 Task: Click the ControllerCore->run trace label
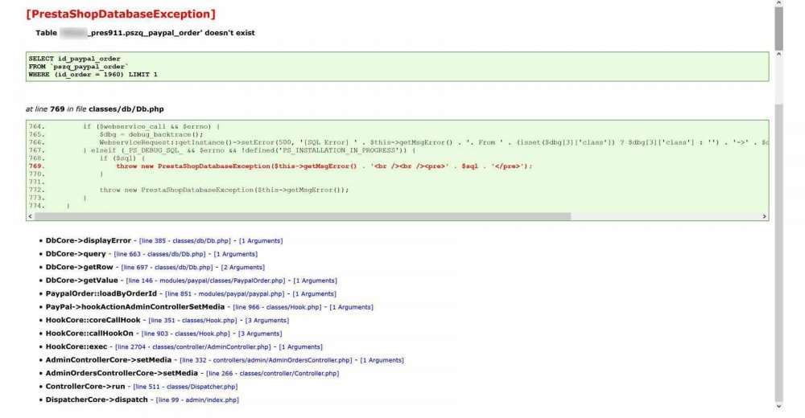85,387
